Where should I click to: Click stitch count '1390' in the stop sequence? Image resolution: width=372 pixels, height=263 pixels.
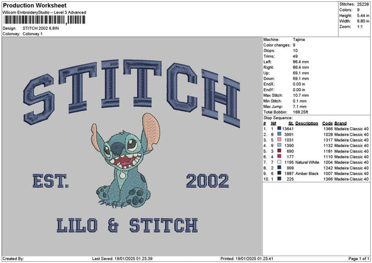coord(289,146)
